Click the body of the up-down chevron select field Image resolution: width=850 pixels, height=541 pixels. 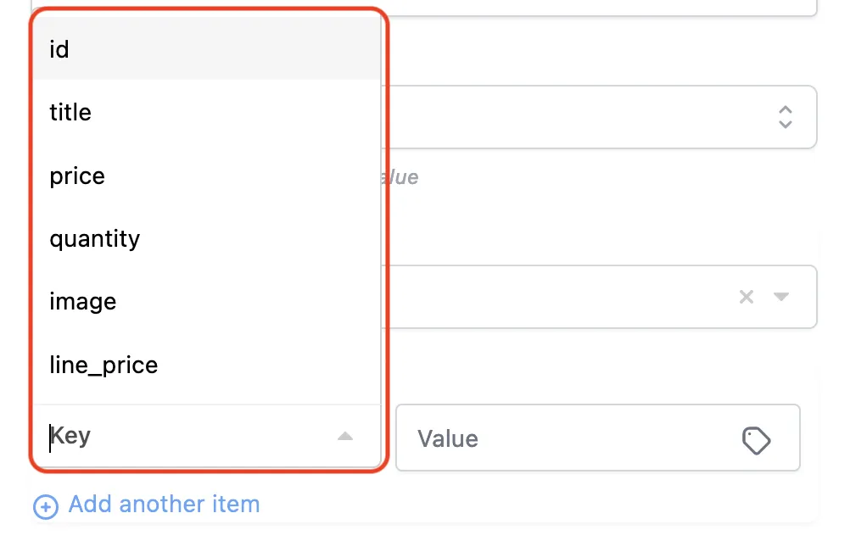pos(577,117)
